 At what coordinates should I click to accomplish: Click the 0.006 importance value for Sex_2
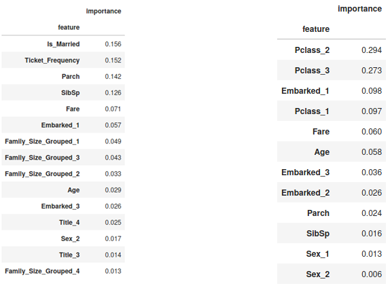(372, 274)
